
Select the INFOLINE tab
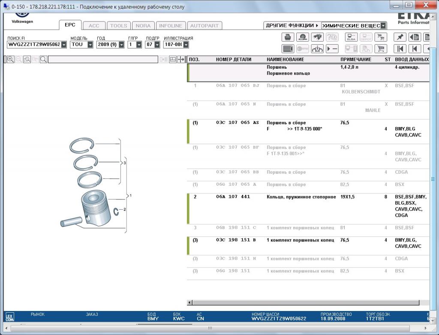click(x=171, y=26)
